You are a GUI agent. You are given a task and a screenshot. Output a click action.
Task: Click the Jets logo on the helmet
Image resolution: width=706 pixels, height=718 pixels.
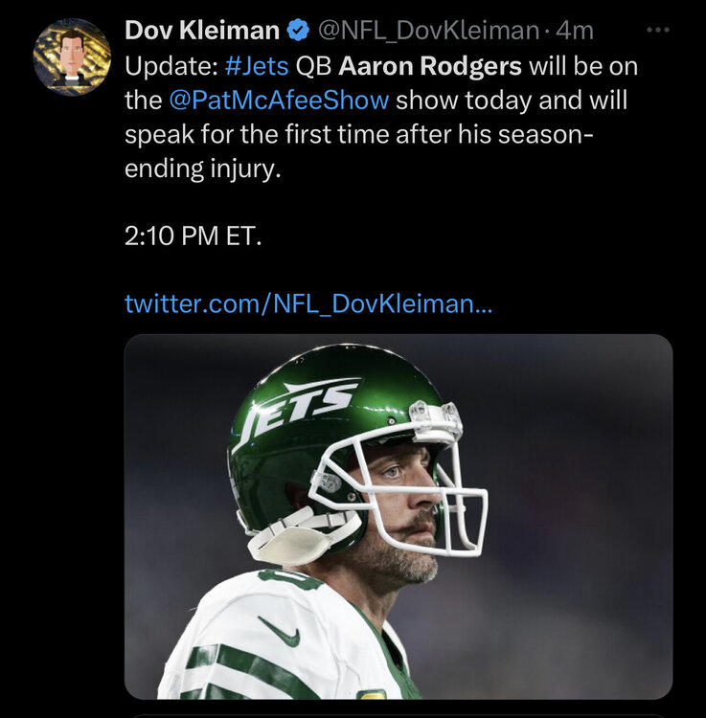click(x=301, y=402)
